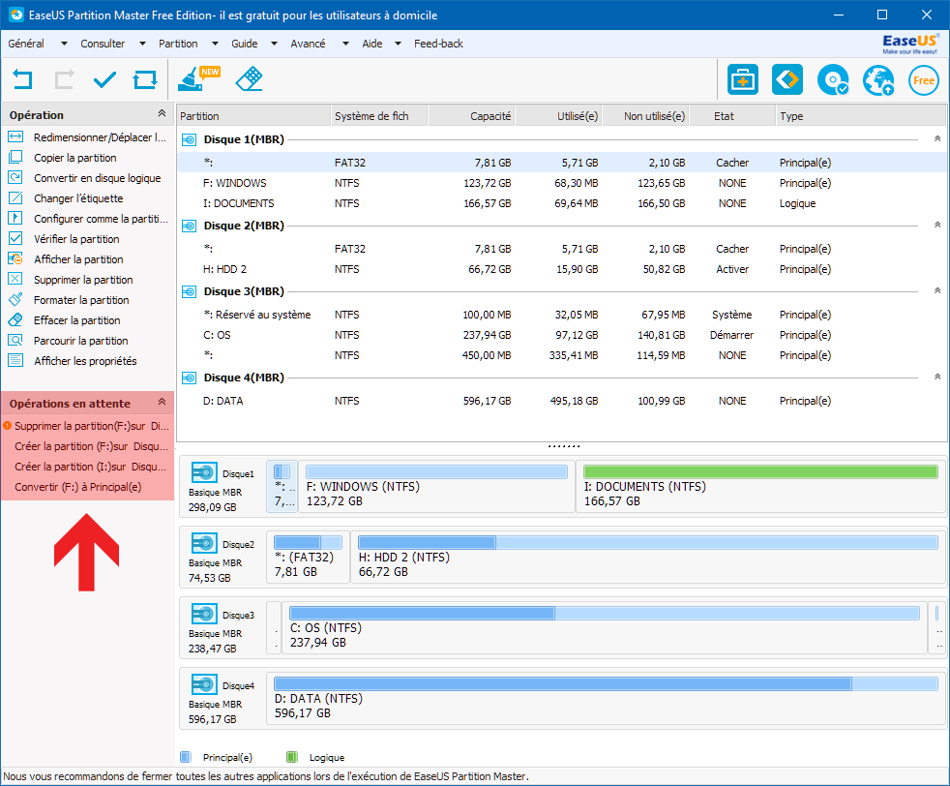Screen dimensions: 950x786
Task: Click the green Logique legend swatch
Action: click(292, 757)
